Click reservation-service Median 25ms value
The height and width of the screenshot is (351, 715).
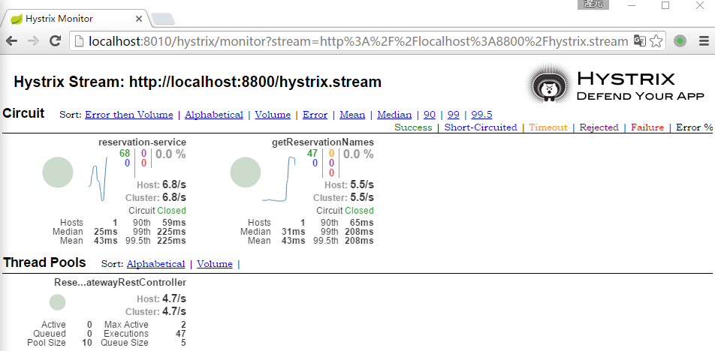coord(105,232)
